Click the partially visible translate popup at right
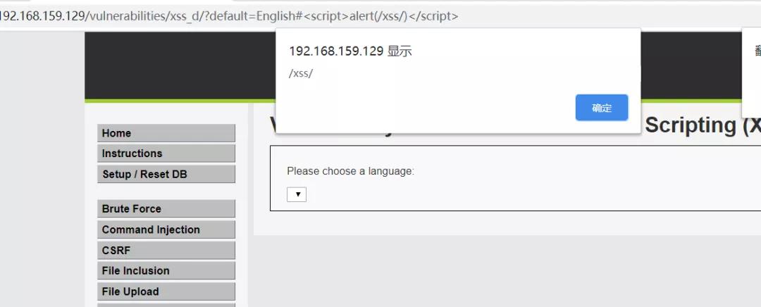761x307 pixels. 752,63
